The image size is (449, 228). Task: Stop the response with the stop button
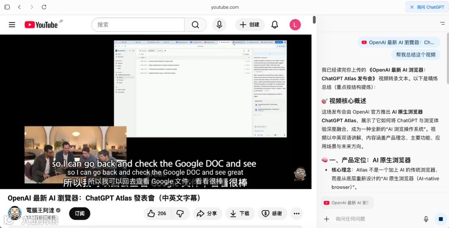(441, 219)
